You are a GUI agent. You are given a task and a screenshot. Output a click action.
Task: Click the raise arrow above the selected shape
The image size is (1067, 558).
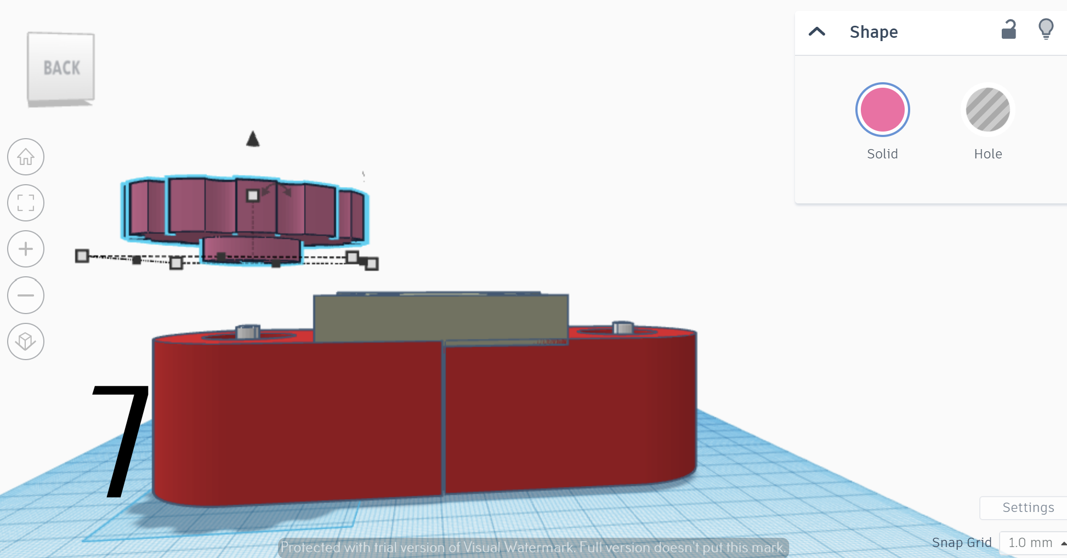(253, 138)
